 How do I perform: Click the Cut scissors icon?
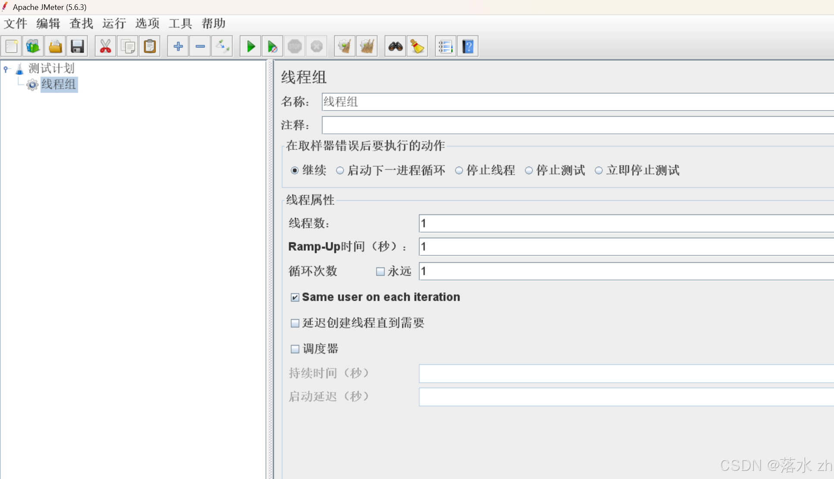tap(106, 46)
